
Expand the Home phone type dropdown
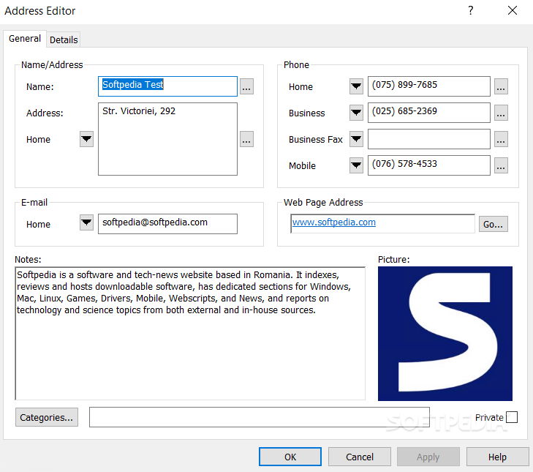click(x=356, y=86)
